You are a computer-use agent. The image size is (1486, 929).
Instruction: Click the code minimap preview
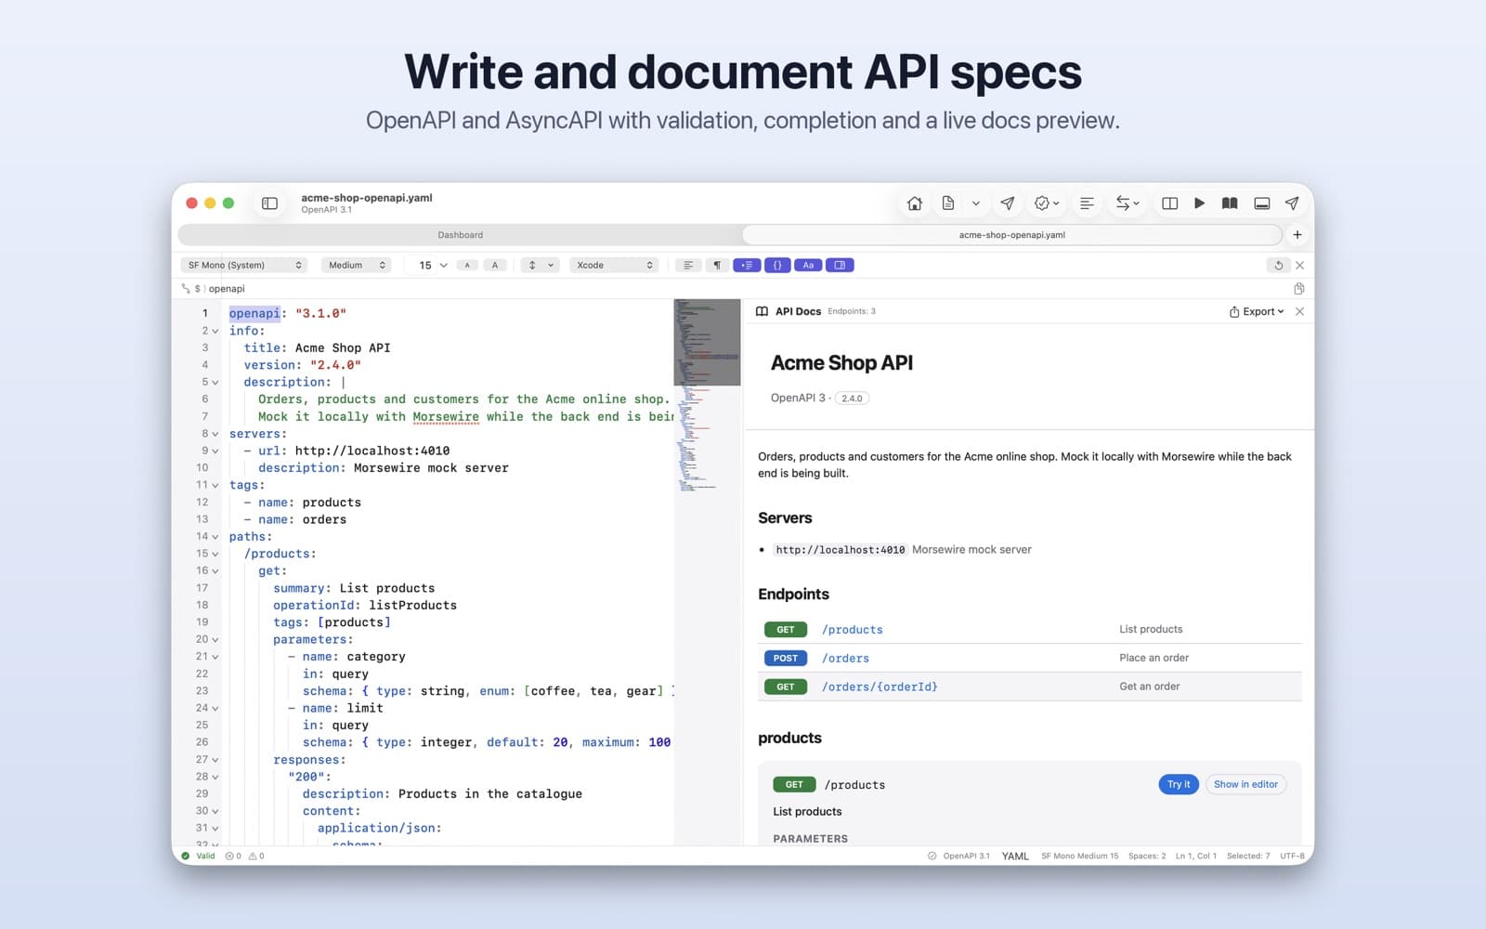click(x=707, y=395)
